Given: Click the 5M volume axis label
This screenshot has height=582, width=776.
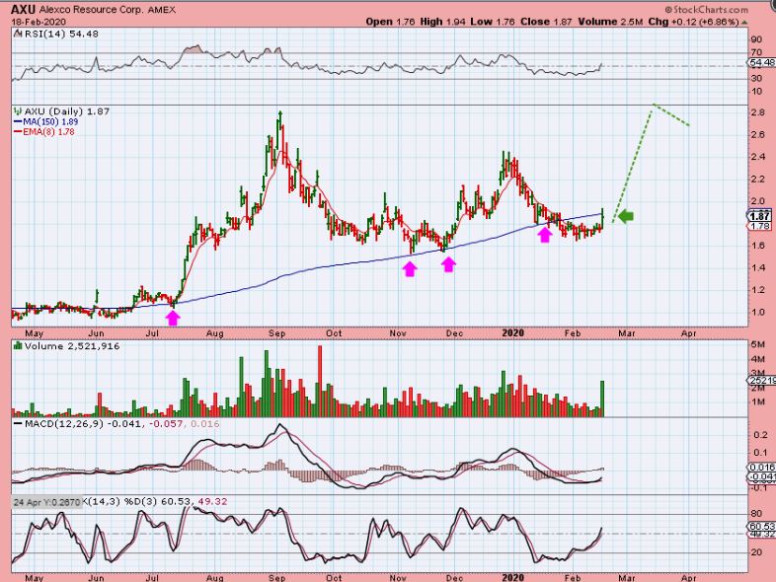Looking at the screenshot, I should coord(757,344).
